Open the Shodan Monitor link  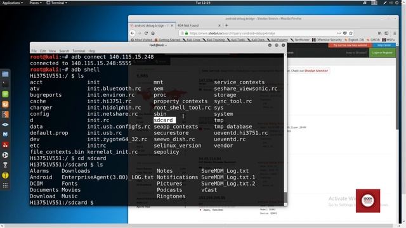tap(316, 71)
